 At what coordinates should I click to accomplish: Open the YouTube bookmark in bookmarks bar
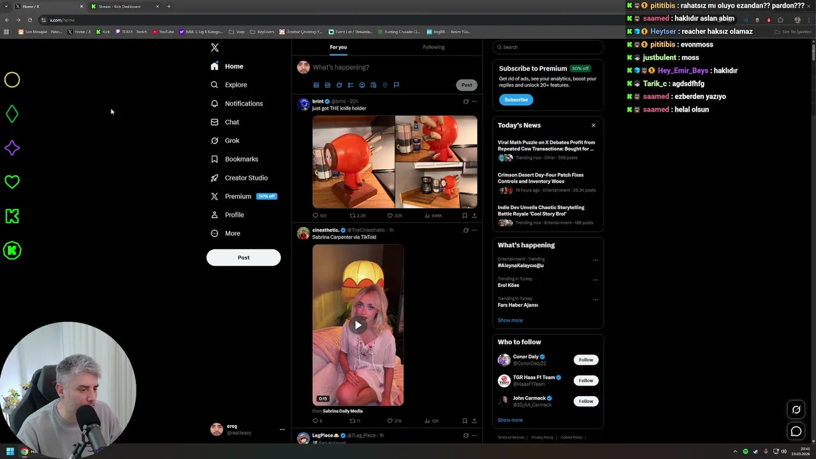(163, 31)
